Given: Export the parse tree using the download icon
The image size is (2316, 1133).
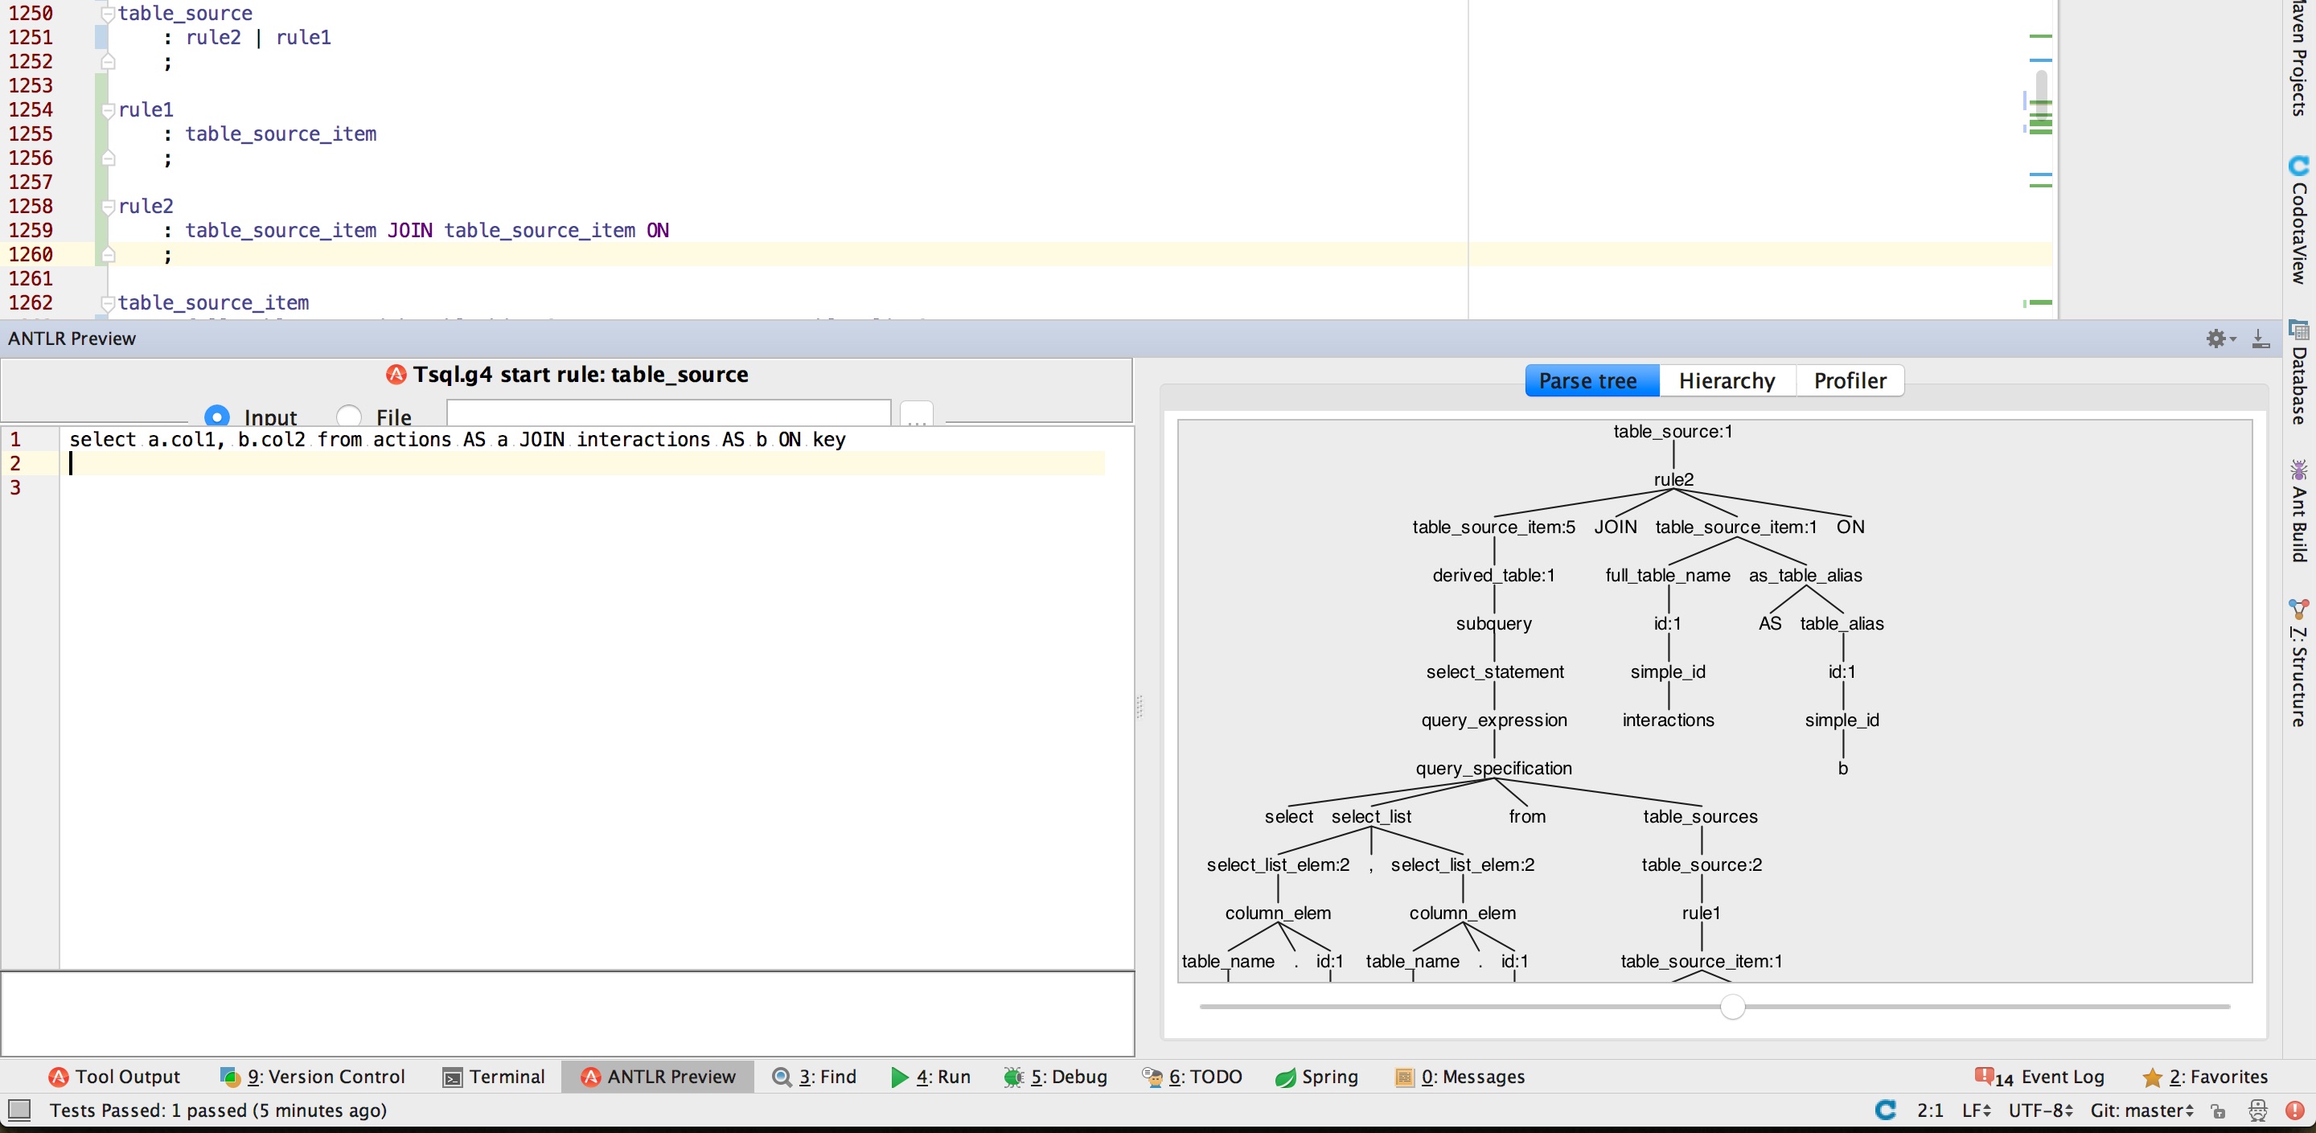Looking at the screenshot, I should pos(2258,339).
